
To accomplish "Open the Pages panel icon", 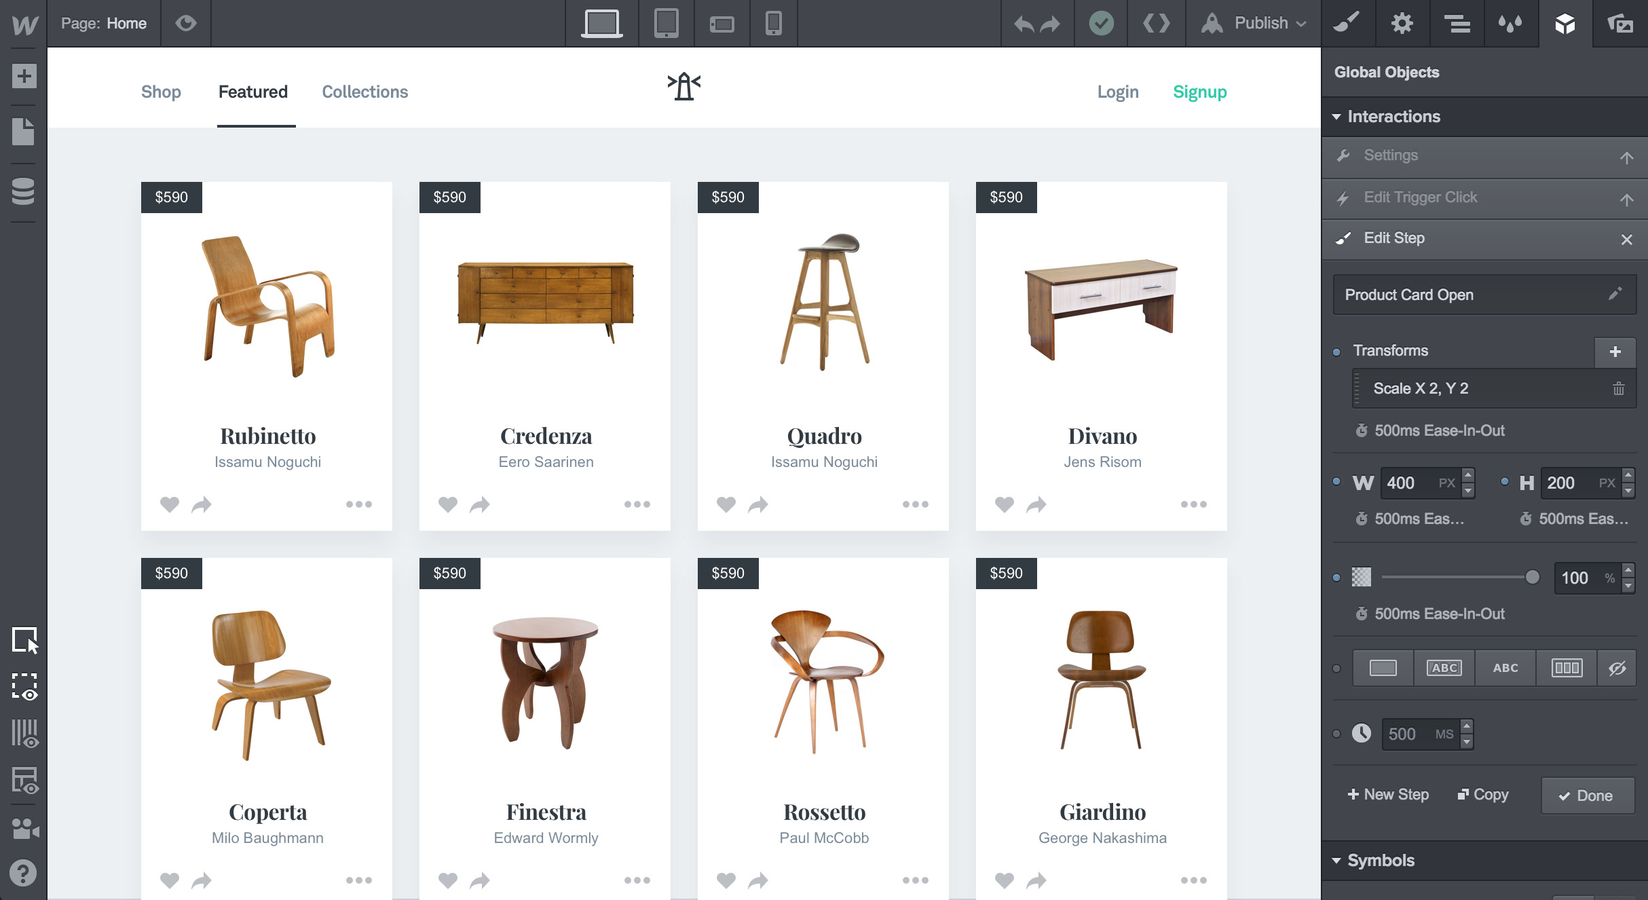I will pyautogui.click(x=24, y=132).
